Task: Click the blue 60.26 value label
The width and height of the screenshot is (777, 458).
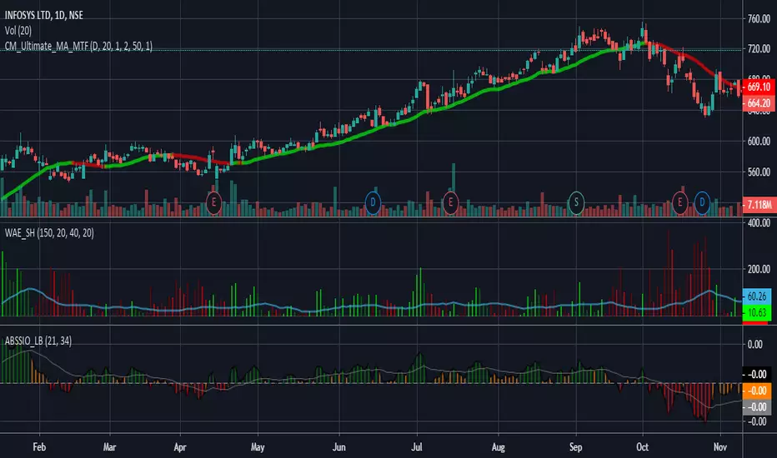Action: coord(757,296)
